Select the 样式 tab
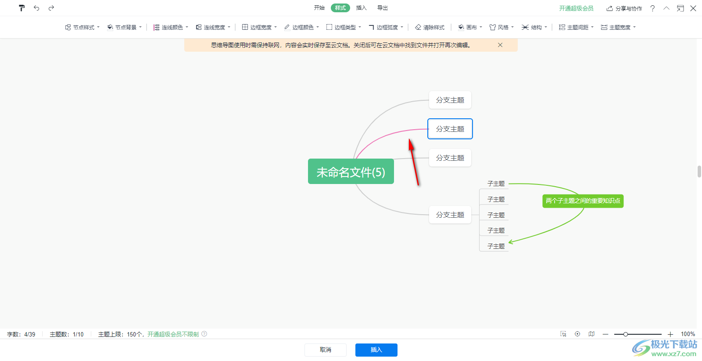 coord(340,8)
